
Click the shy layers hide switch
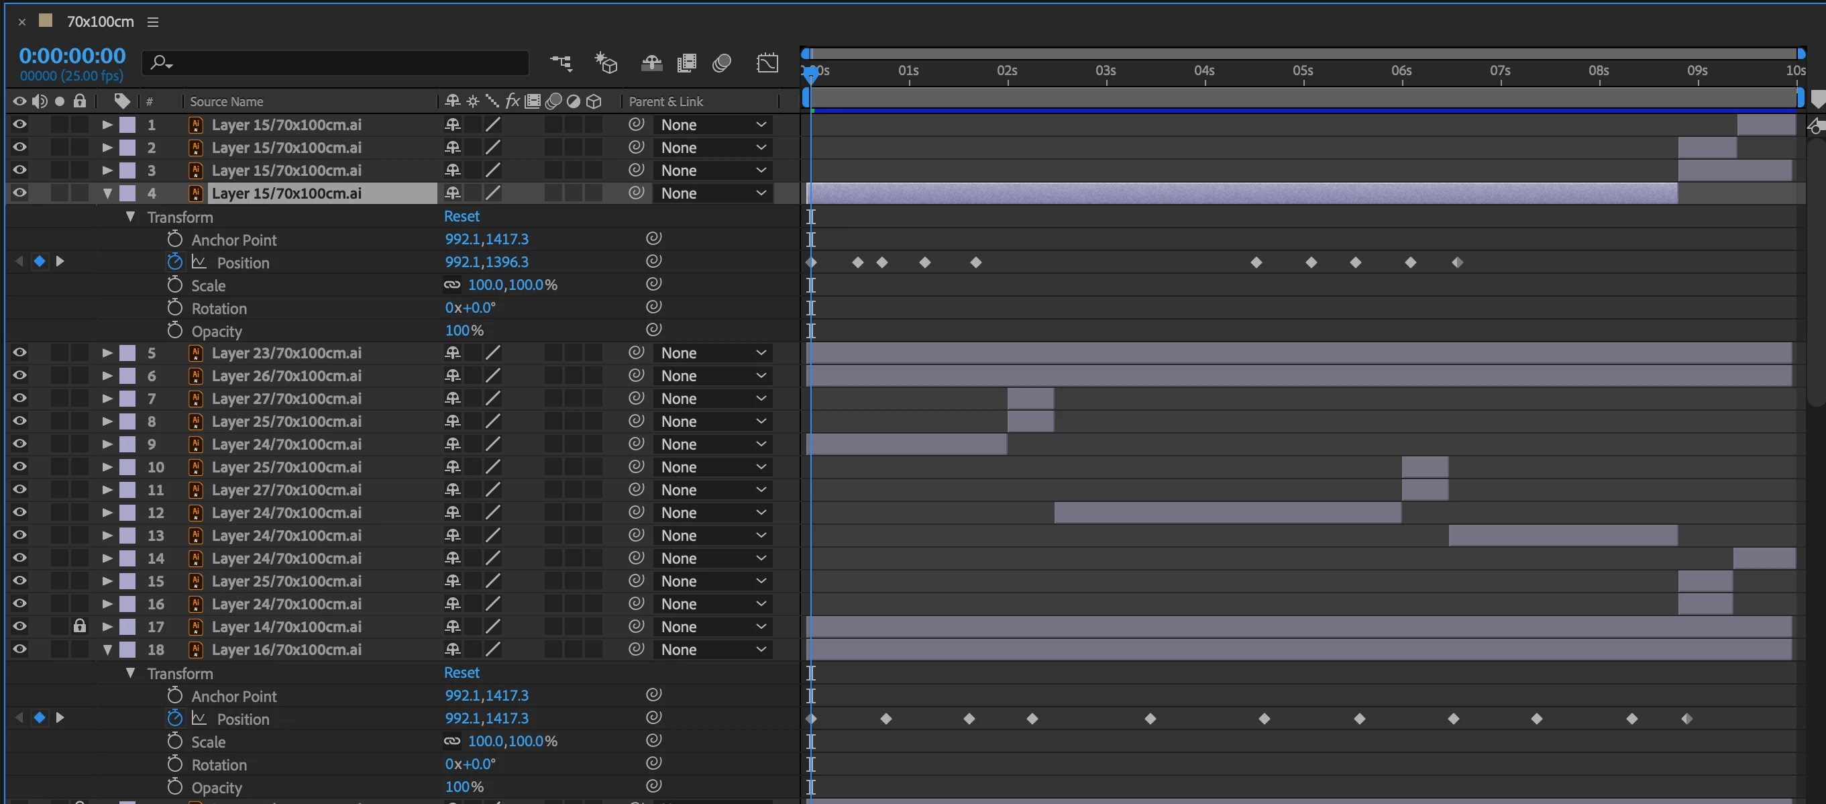(x=651, y=63)
